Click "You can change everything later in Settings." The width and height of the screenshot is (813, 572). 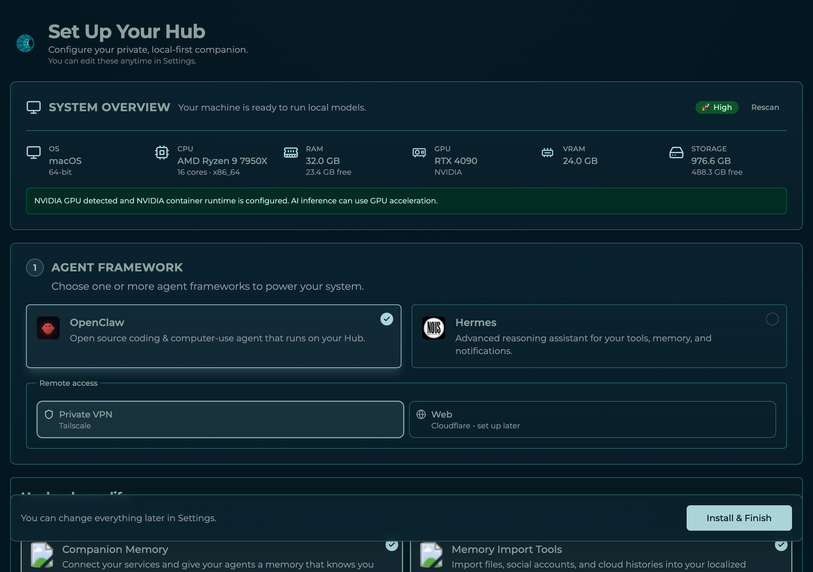118,518
